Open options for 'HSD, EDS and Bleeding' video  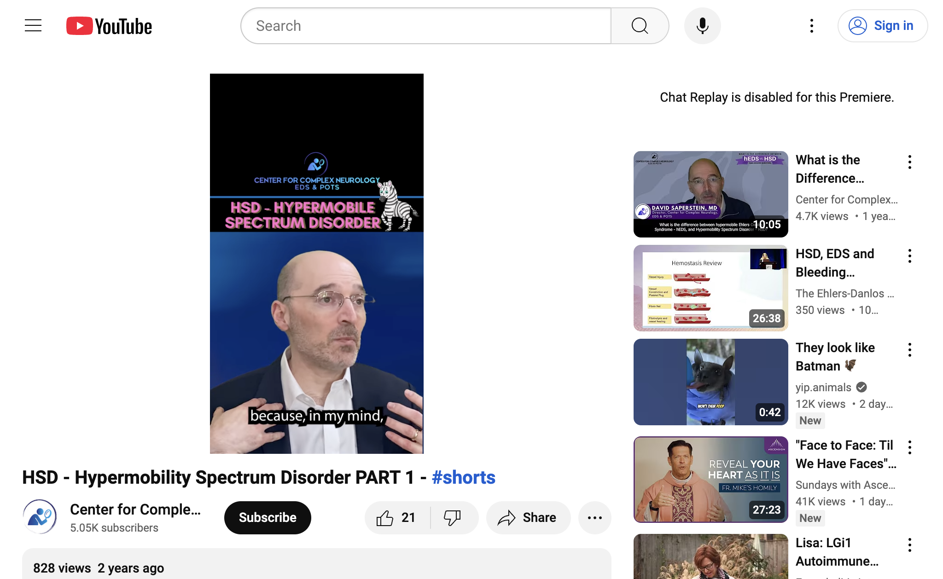[910, 256]
